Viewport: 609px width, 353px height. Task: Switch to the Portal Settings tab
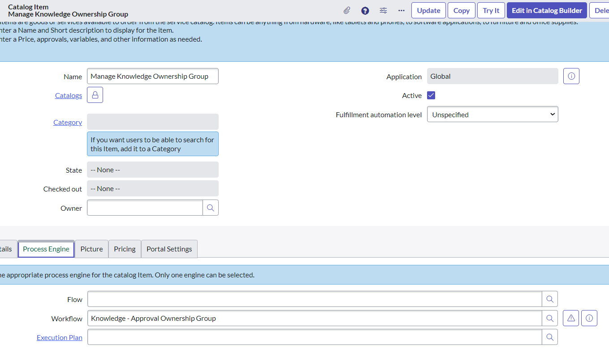(169, 249)
